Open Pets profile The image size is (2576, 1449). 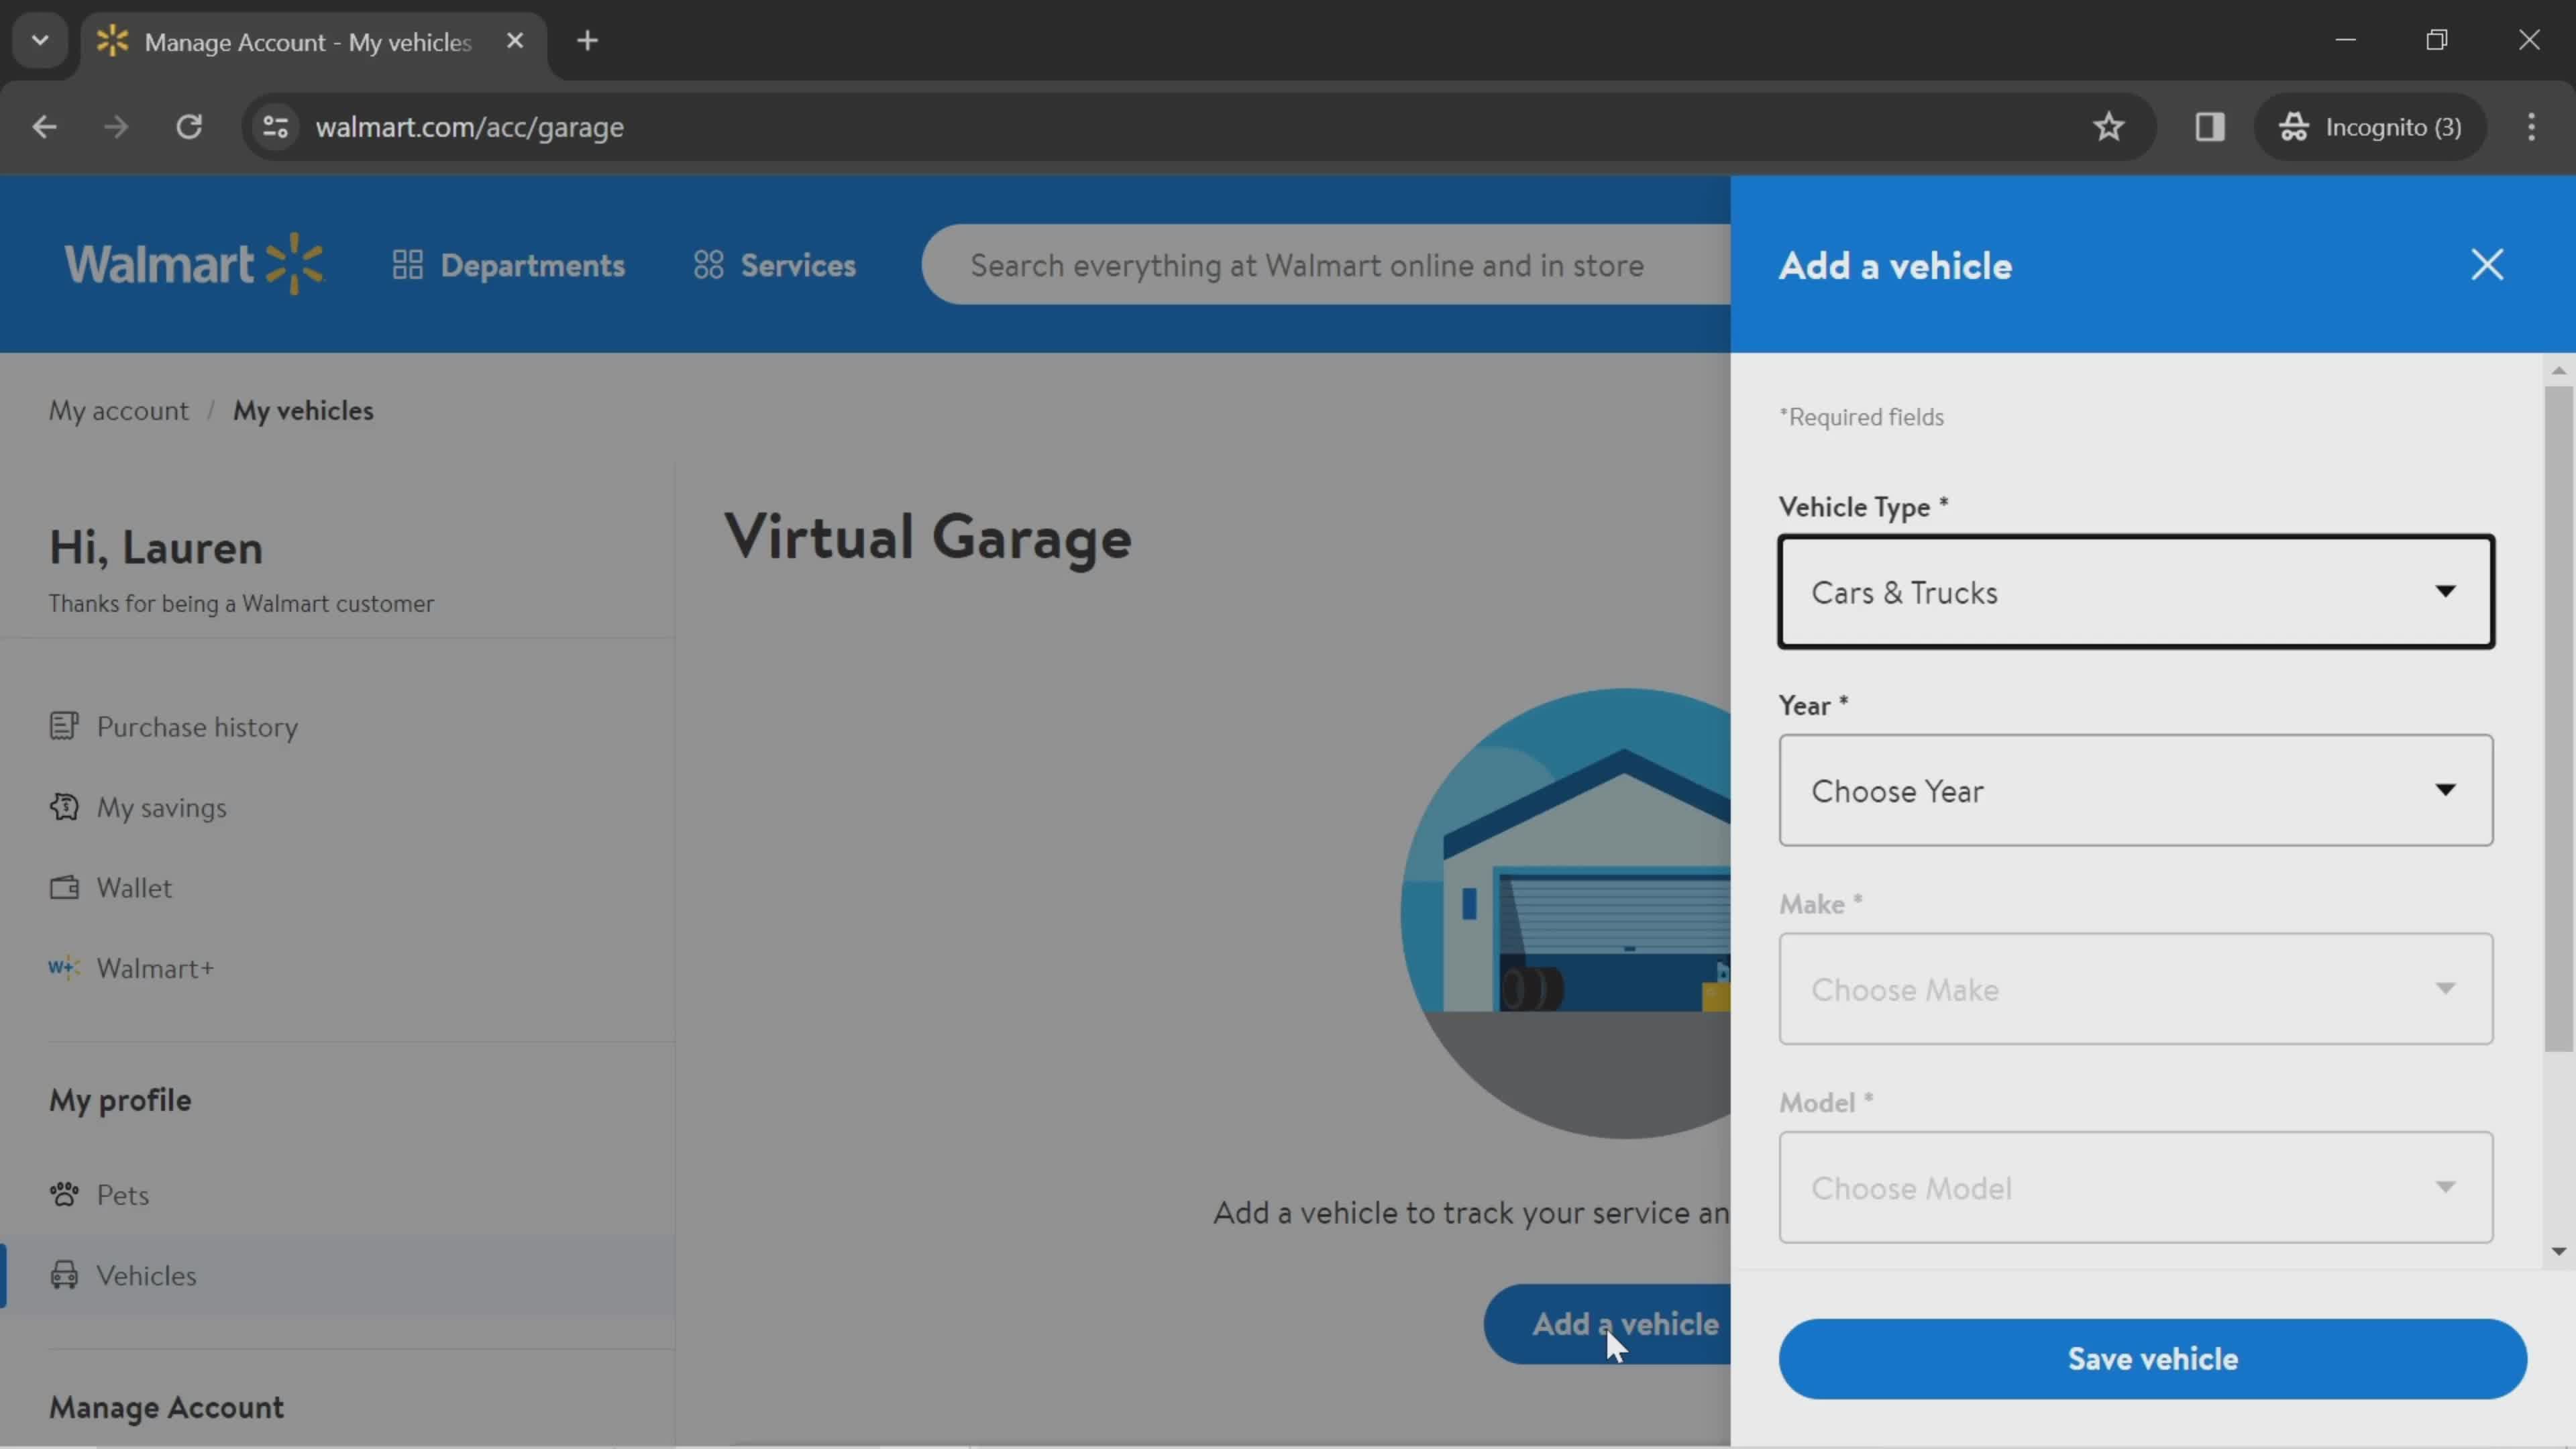click(x=122, y=1194)
